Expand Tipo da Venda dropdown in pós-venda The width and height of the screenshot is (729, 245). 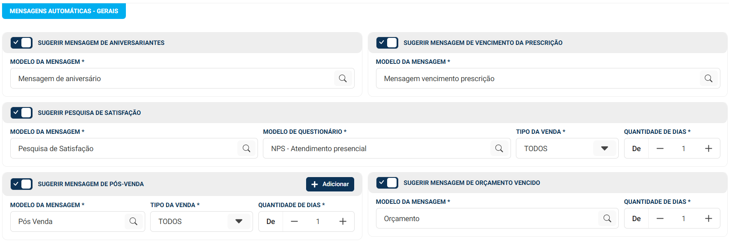[202, 222]
